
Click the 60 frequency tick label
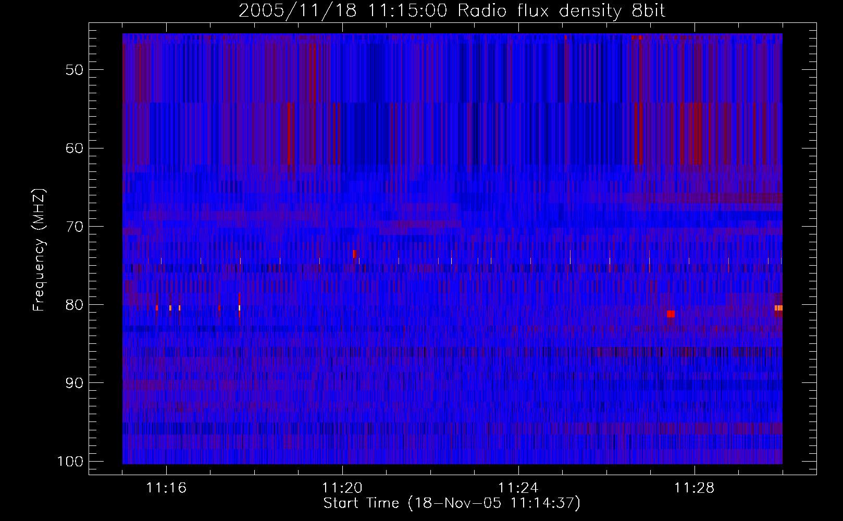pos(75,148)
